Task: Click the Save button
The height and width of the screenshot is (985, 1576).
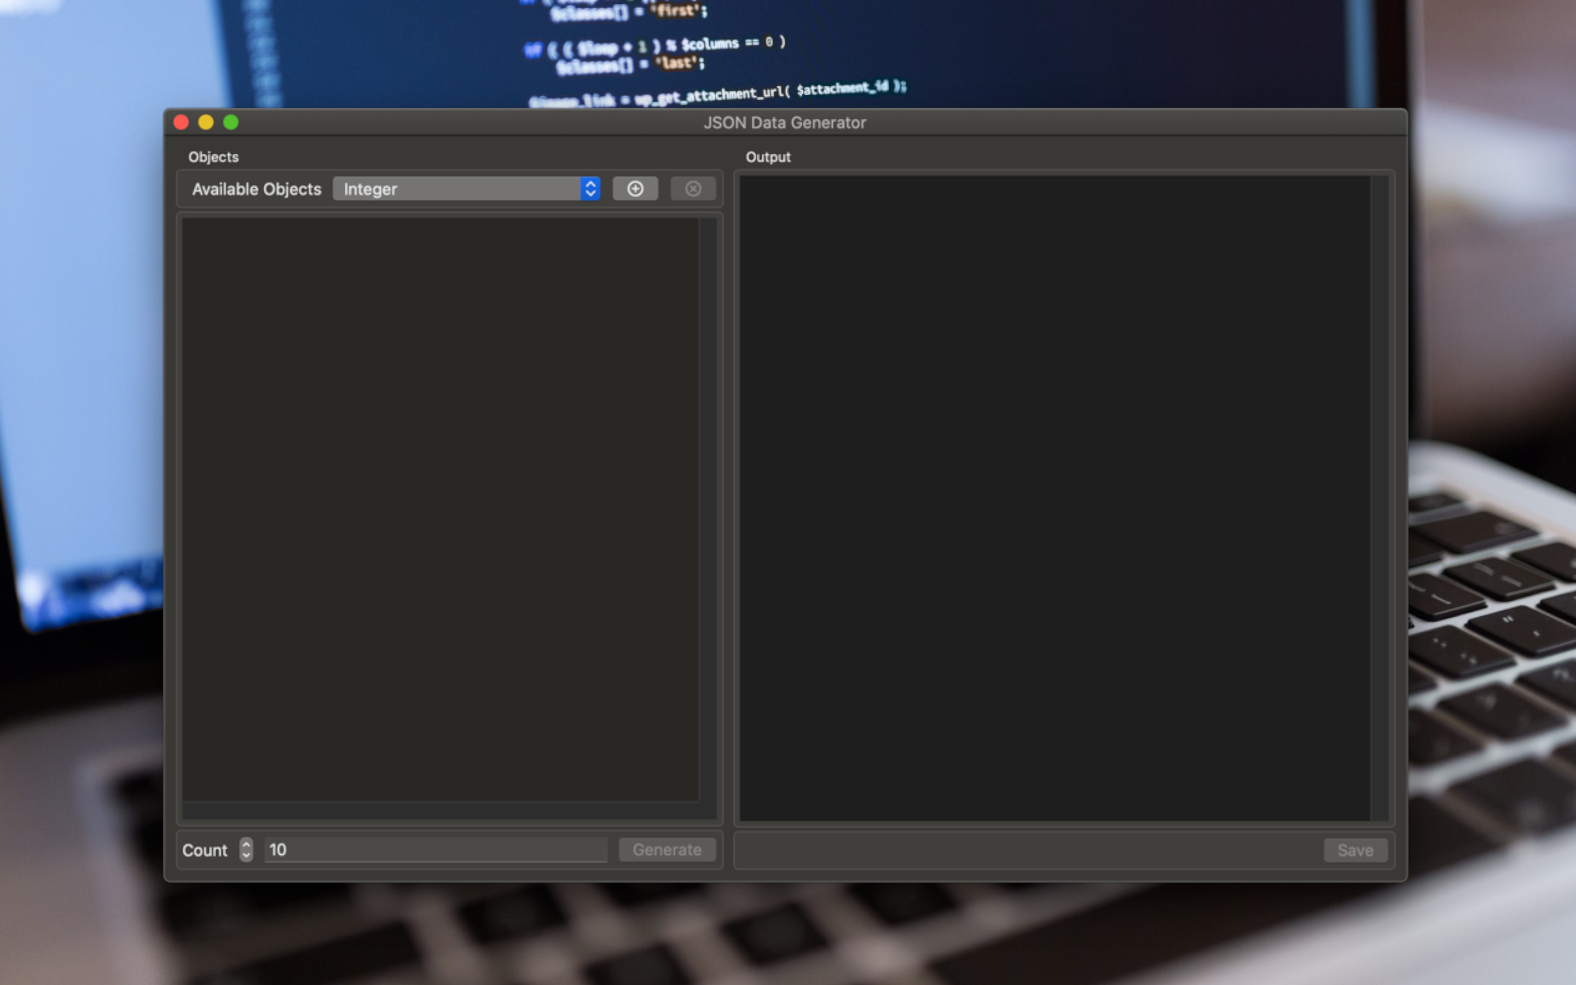Action: [1355, 850]
